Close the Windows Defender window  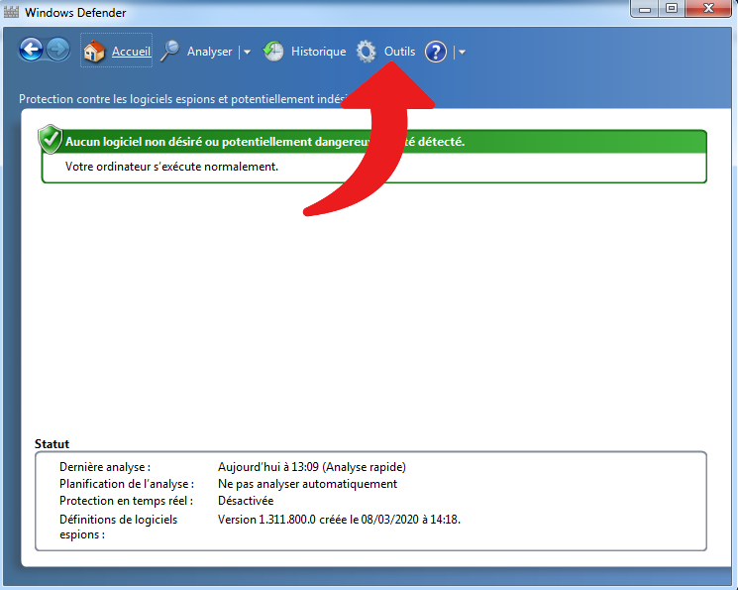[x=708, y=9]
